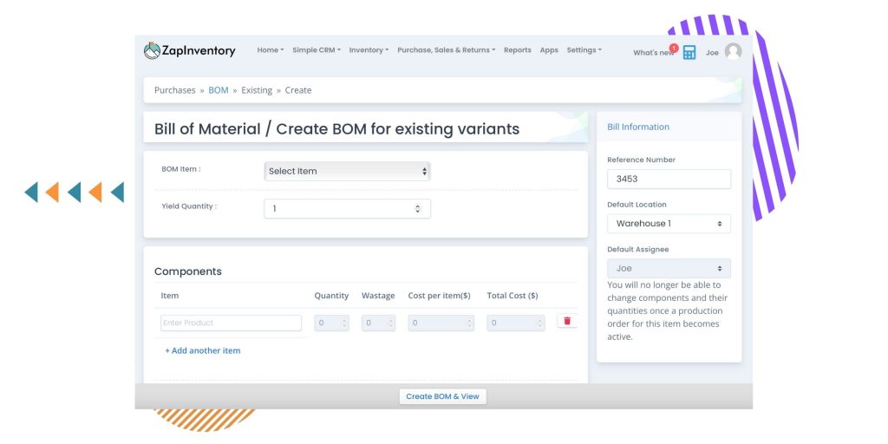Viewport: 888px width, 444px height.
Task: Click the Total Cost field
Action: pos(516,323)
